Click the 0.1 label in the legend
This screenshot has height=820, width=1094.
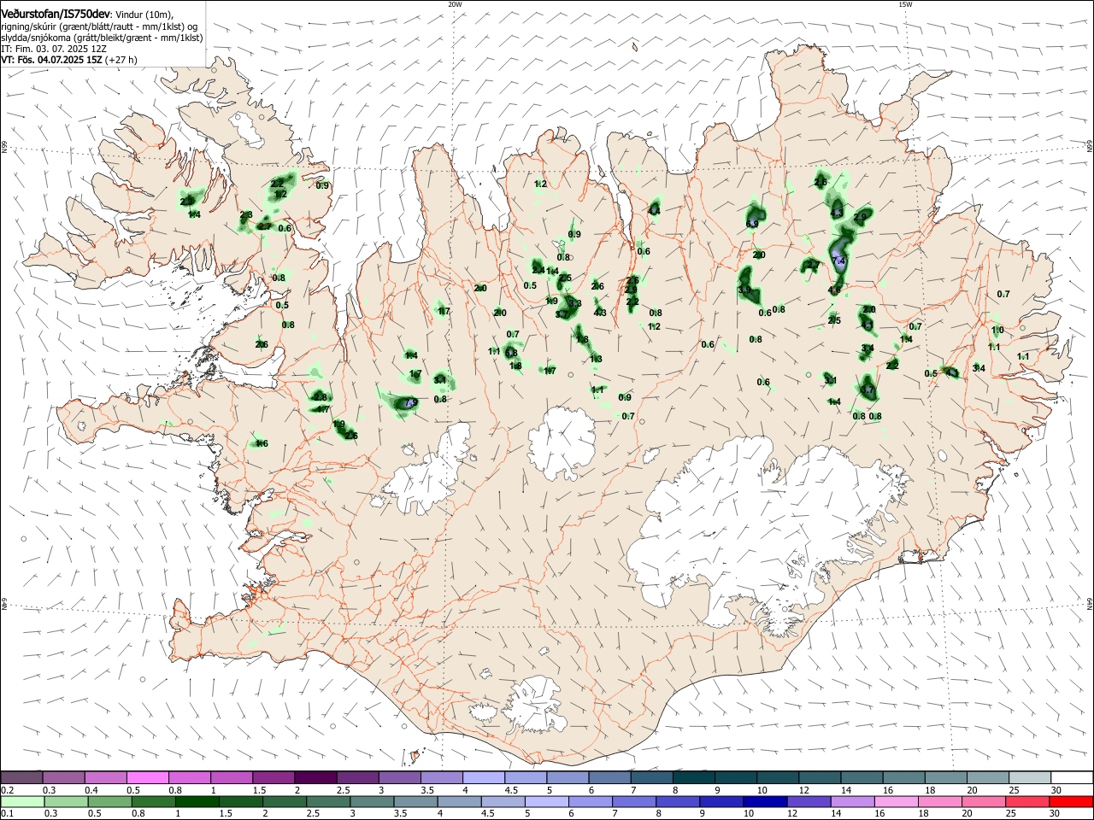click(x=6, y=814)
